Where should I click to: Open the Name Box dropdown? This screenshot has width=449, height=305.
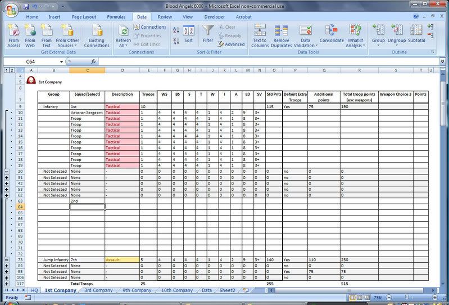[x=61, y=62]
